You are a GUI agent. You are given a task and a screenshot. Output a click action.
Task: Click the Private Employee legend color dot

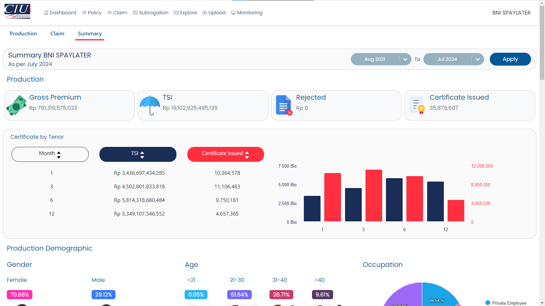click(488, 303)
